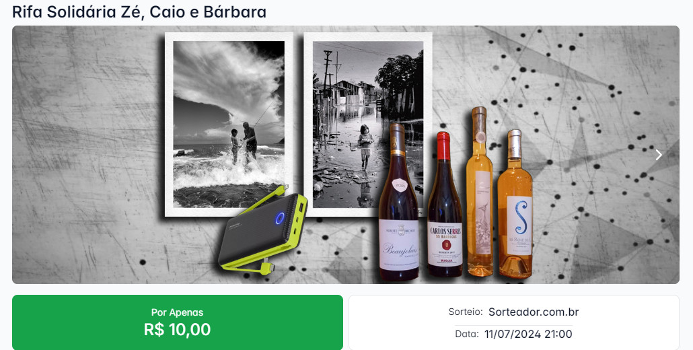Click the Rifa Solidária Zé, Caio e Bárbara title
Screen dimensions: 693x350
[139, 12]
